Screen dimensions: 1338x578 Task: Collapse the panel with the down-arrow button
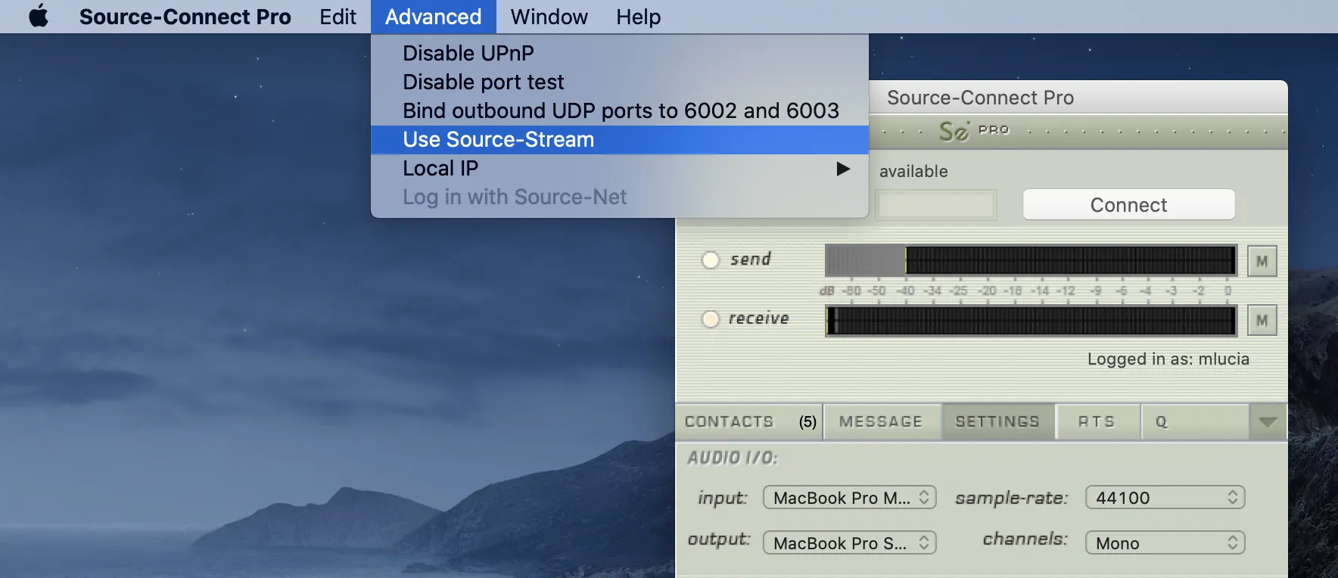[x=1268, y=421]
